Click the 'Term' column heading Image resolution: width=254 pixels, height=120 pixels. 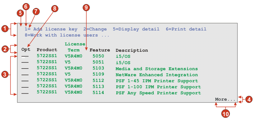[x=74, y=50]
